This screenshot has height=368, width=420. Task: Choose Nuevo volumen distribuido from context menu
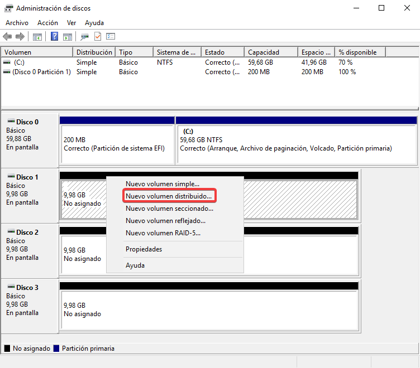tap(169, 196)
